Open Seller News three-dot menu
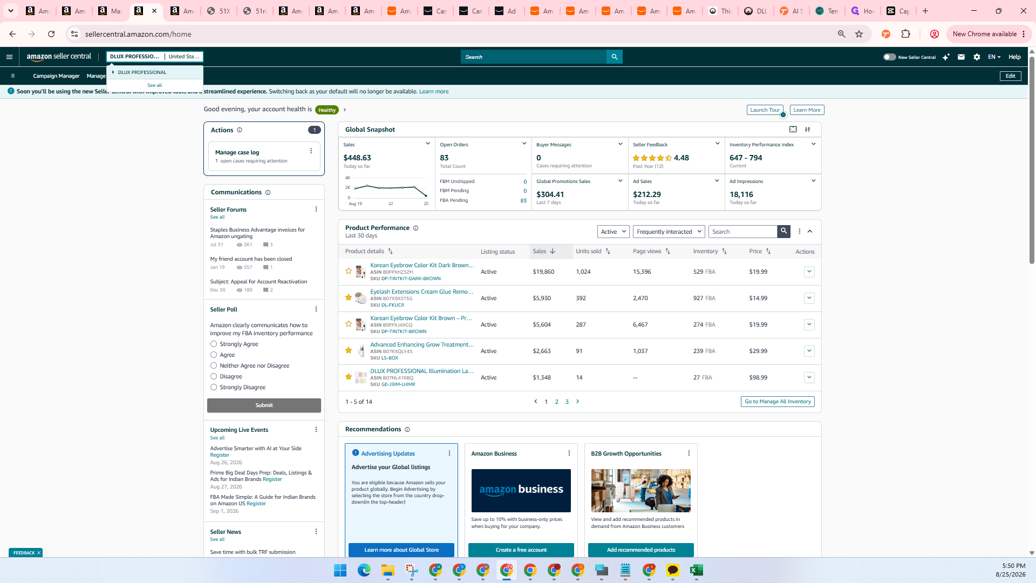Image resolution: width=1036 pixels, height=583 pixels. 316,531
